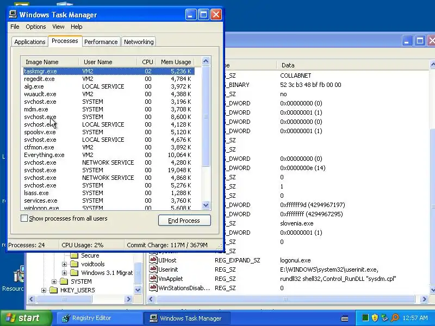The width and height of the screenshot is (435, 326).
Task: Sort processes by Image Name column
Action: click(x=50, y=62)
